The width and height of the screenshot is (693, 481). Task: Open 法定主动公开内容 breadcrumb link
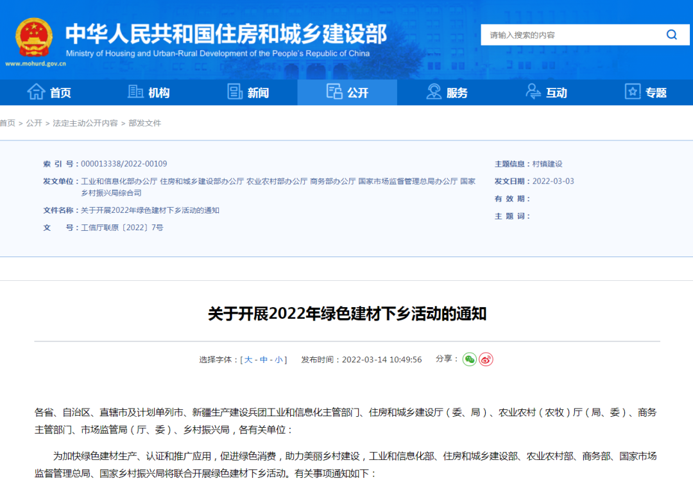[x=85, y=123]
